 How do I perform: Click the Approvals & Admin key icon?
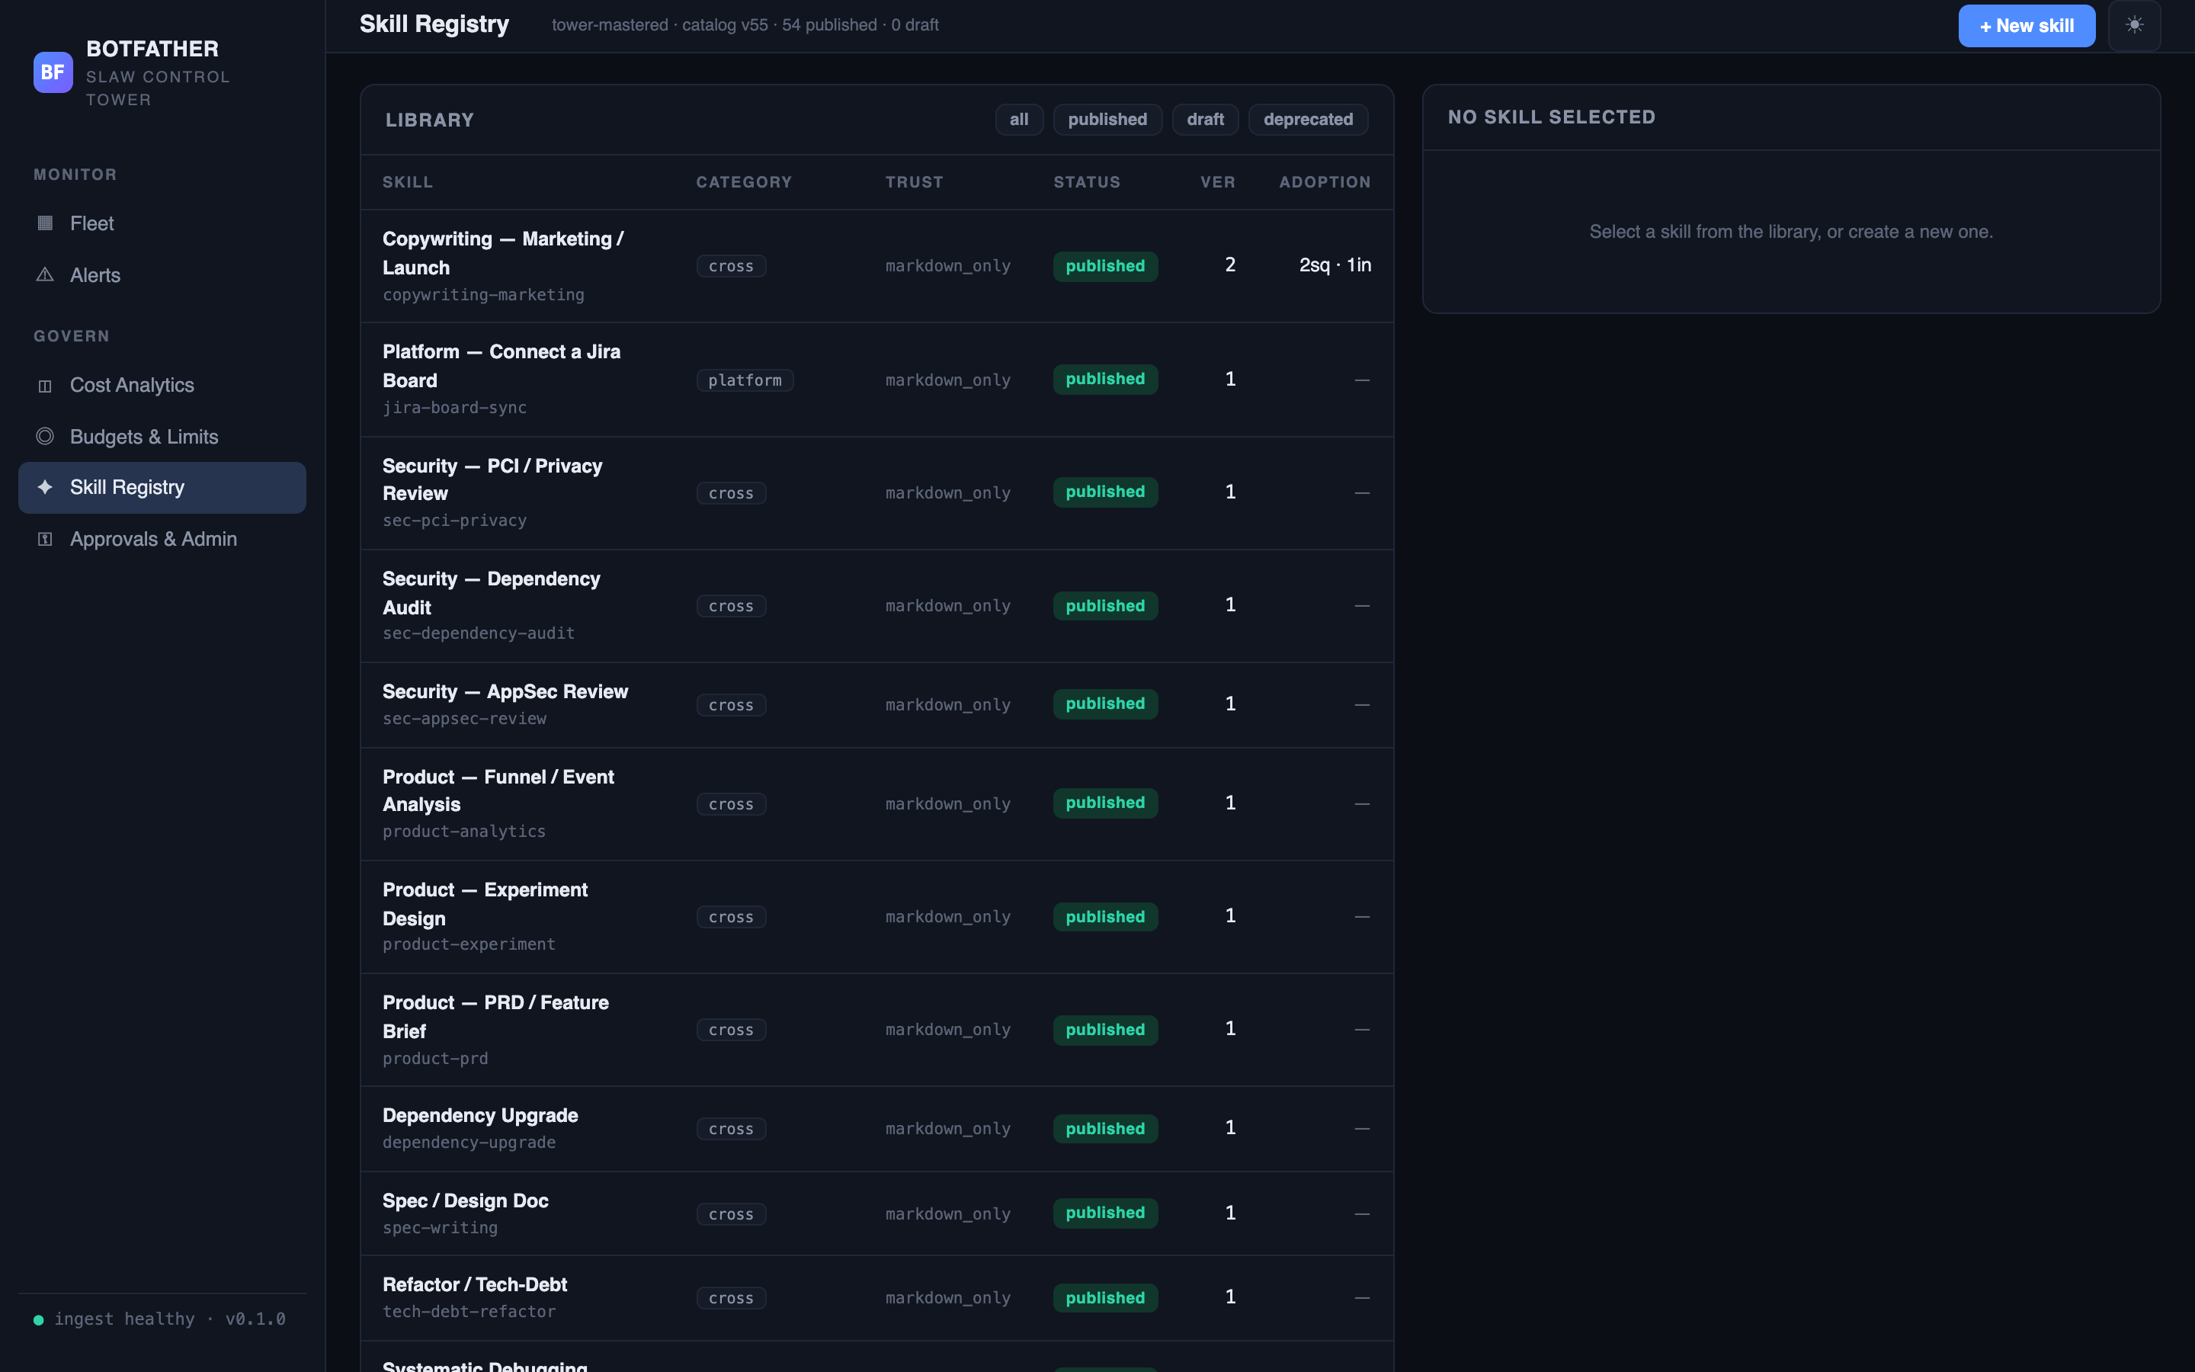pyautogui.click(x=44, y=539)
